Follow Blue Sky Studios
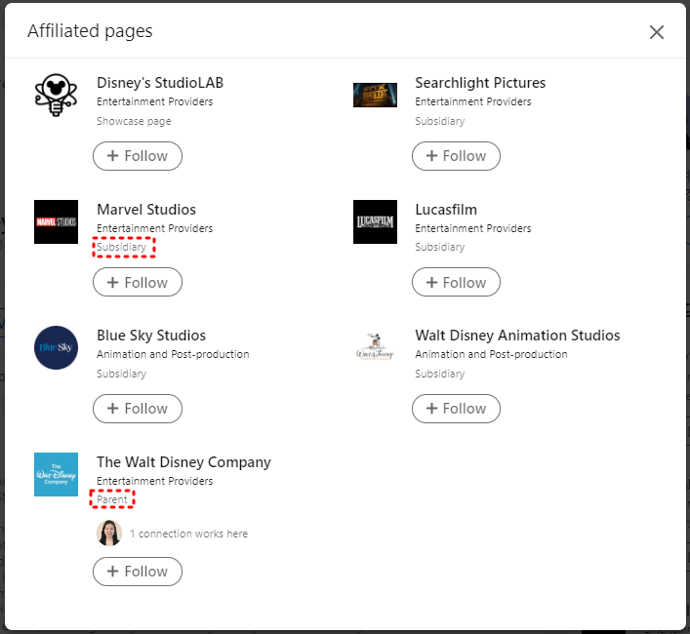690x634 pixels. pos(138,409)
